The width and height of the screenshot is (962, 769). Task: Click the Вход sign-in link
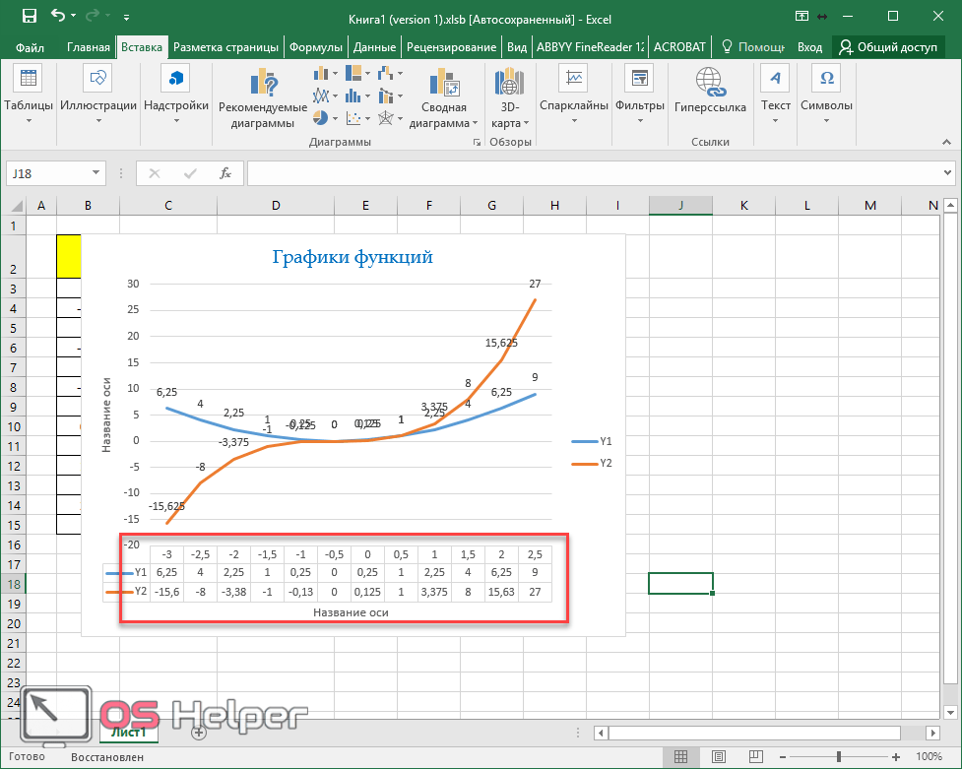[809, 47]
